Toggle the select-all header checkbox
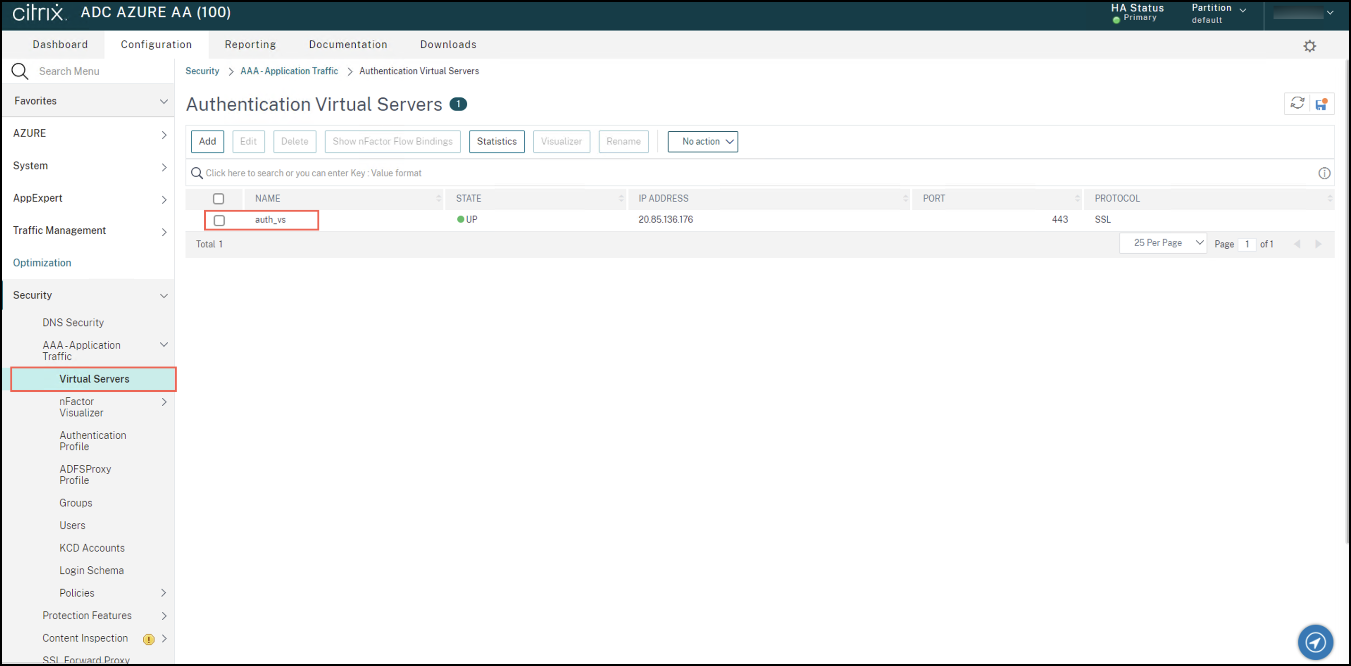 (218, 199)
